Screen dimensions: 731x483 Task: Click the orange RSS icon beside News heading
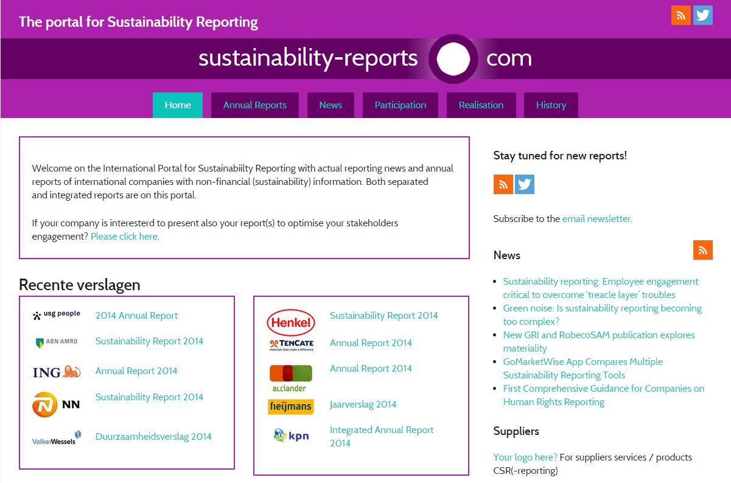coord(702,249)
